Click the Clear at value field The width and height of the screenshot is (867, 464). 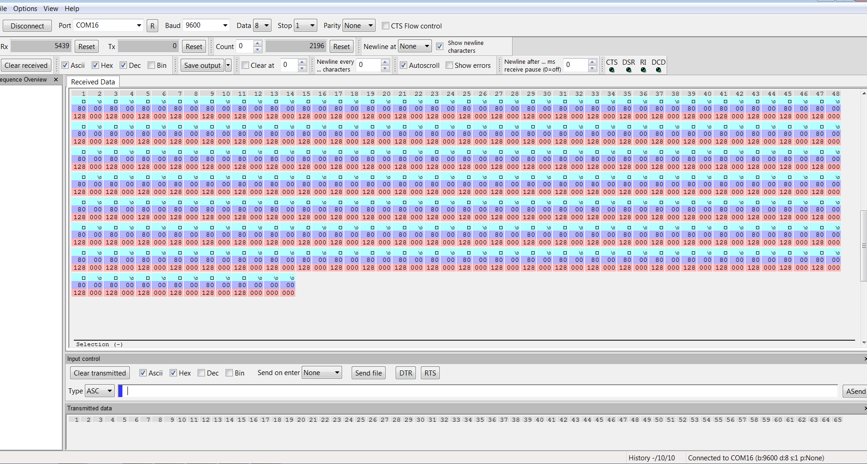click(289, 66)
